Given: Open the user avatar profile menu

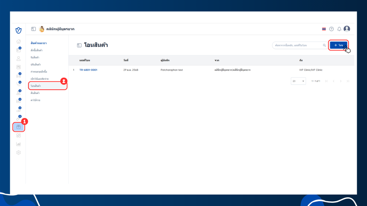Looking at the screenshot, I should [x=347, y=29].
